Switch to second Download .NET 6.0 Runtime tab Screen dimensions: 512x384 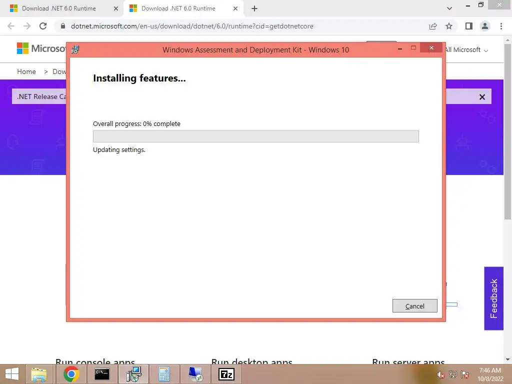(x=178, y=8)
